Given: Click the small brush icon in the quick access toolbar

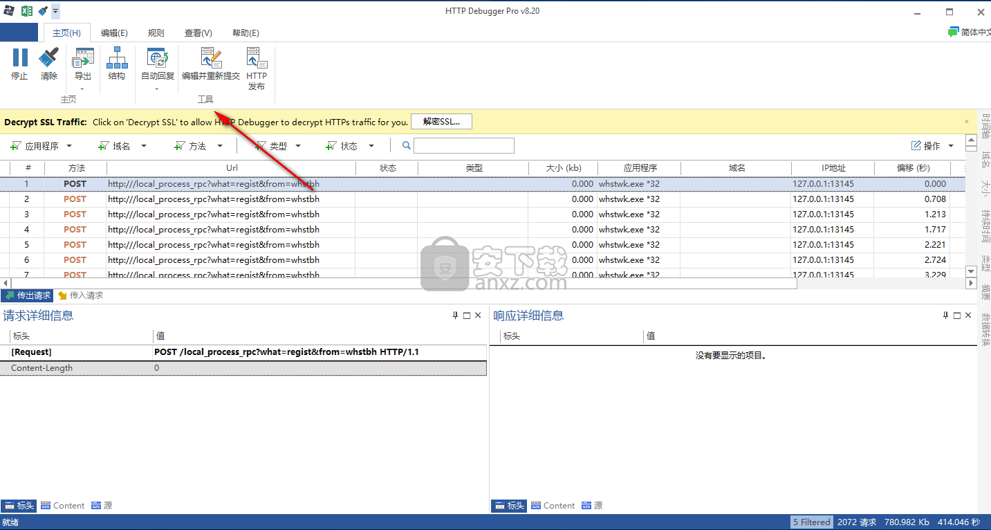Looking at the screenshot, I should pos(43,11).
